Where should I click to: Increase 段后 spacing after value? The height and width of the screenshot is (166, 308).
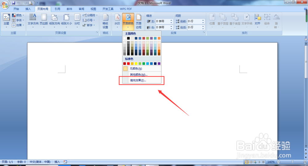[203, 26]
